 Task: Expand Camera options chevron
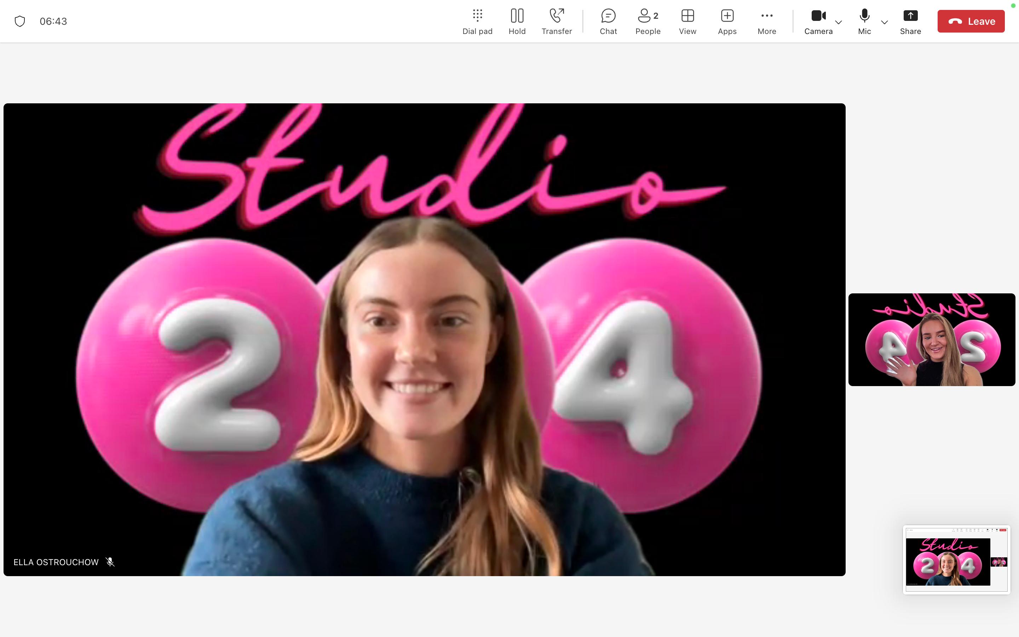point(838,22)
